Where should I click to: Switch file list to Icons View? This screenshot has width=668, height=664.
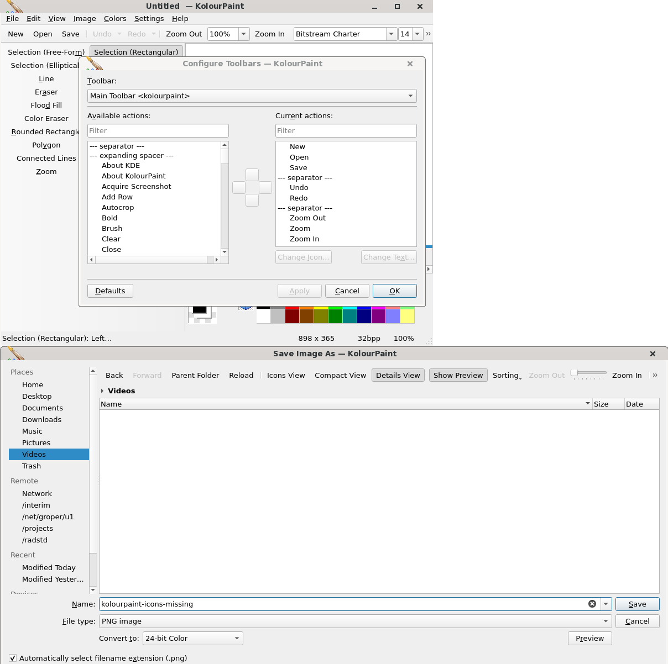[286, 375]
